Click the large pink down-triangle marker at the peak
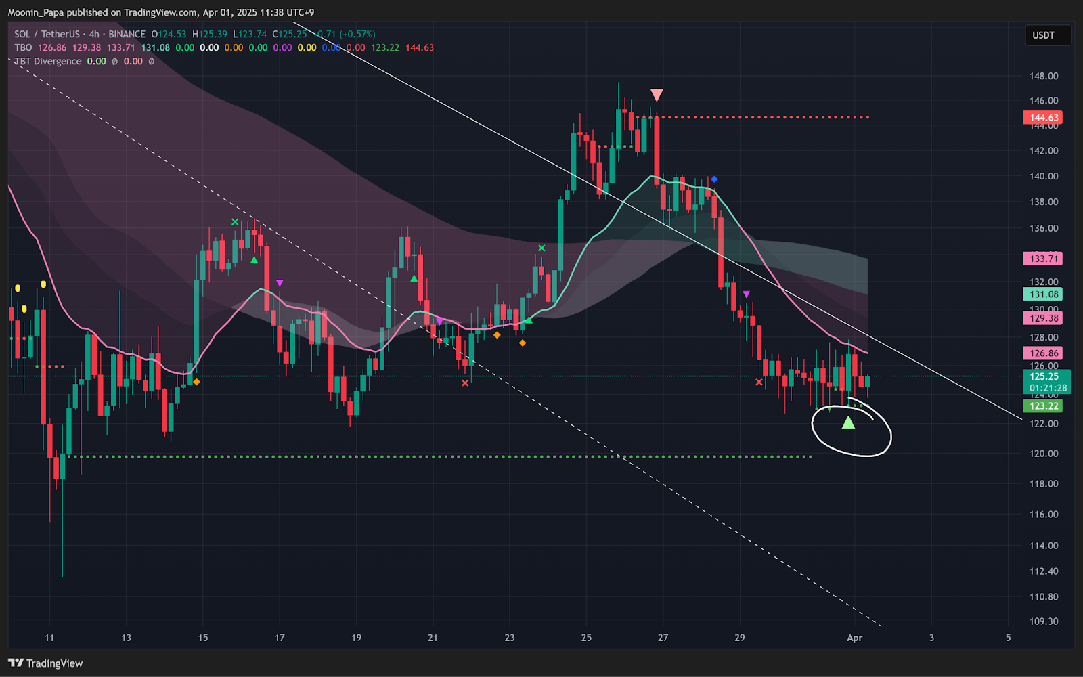Image resolution: width=1083 pixels, height=677 pixels. 656,95
